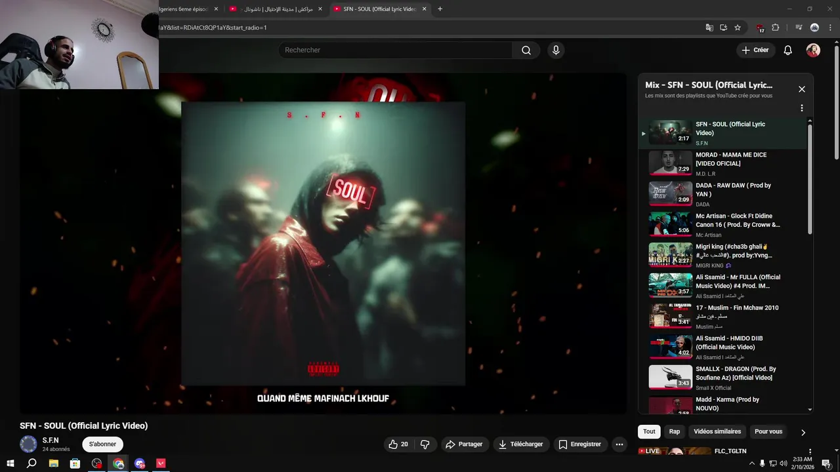This screenshot has width=840, height=472.
Task: Close the Arabic-titled YouTube tab
Action: click(320, 9)
